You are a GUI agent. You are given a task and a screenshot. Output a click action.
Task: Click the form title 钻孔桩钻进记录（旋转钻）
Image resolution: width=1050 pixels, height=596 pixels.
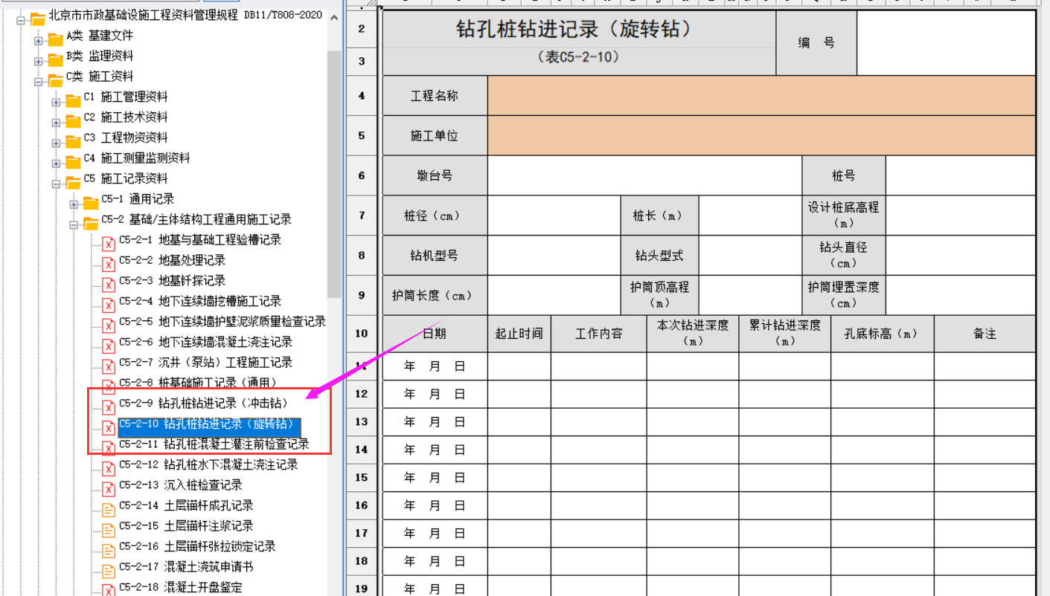point(574,30)
